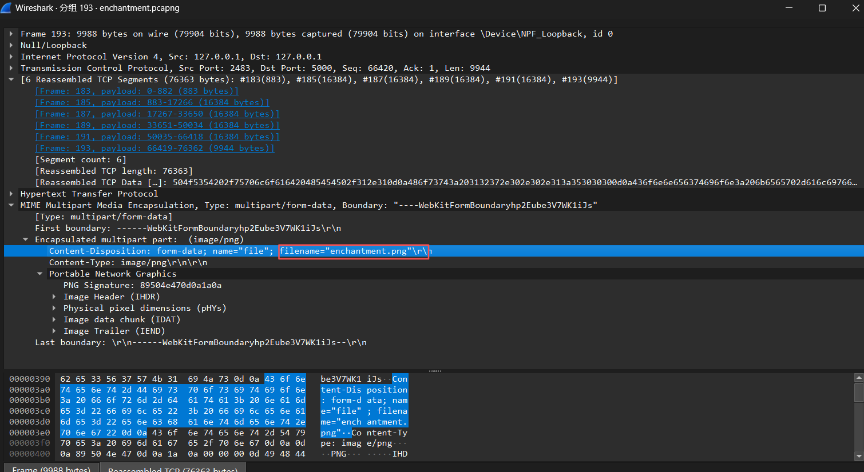Viewport: 864px width, 472px height.
Task: Open the Frame 183 payload link
Action: 136,91
